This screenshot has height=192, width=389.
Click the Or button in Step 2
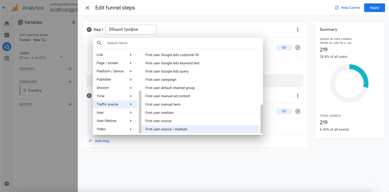tap(284, 111)
